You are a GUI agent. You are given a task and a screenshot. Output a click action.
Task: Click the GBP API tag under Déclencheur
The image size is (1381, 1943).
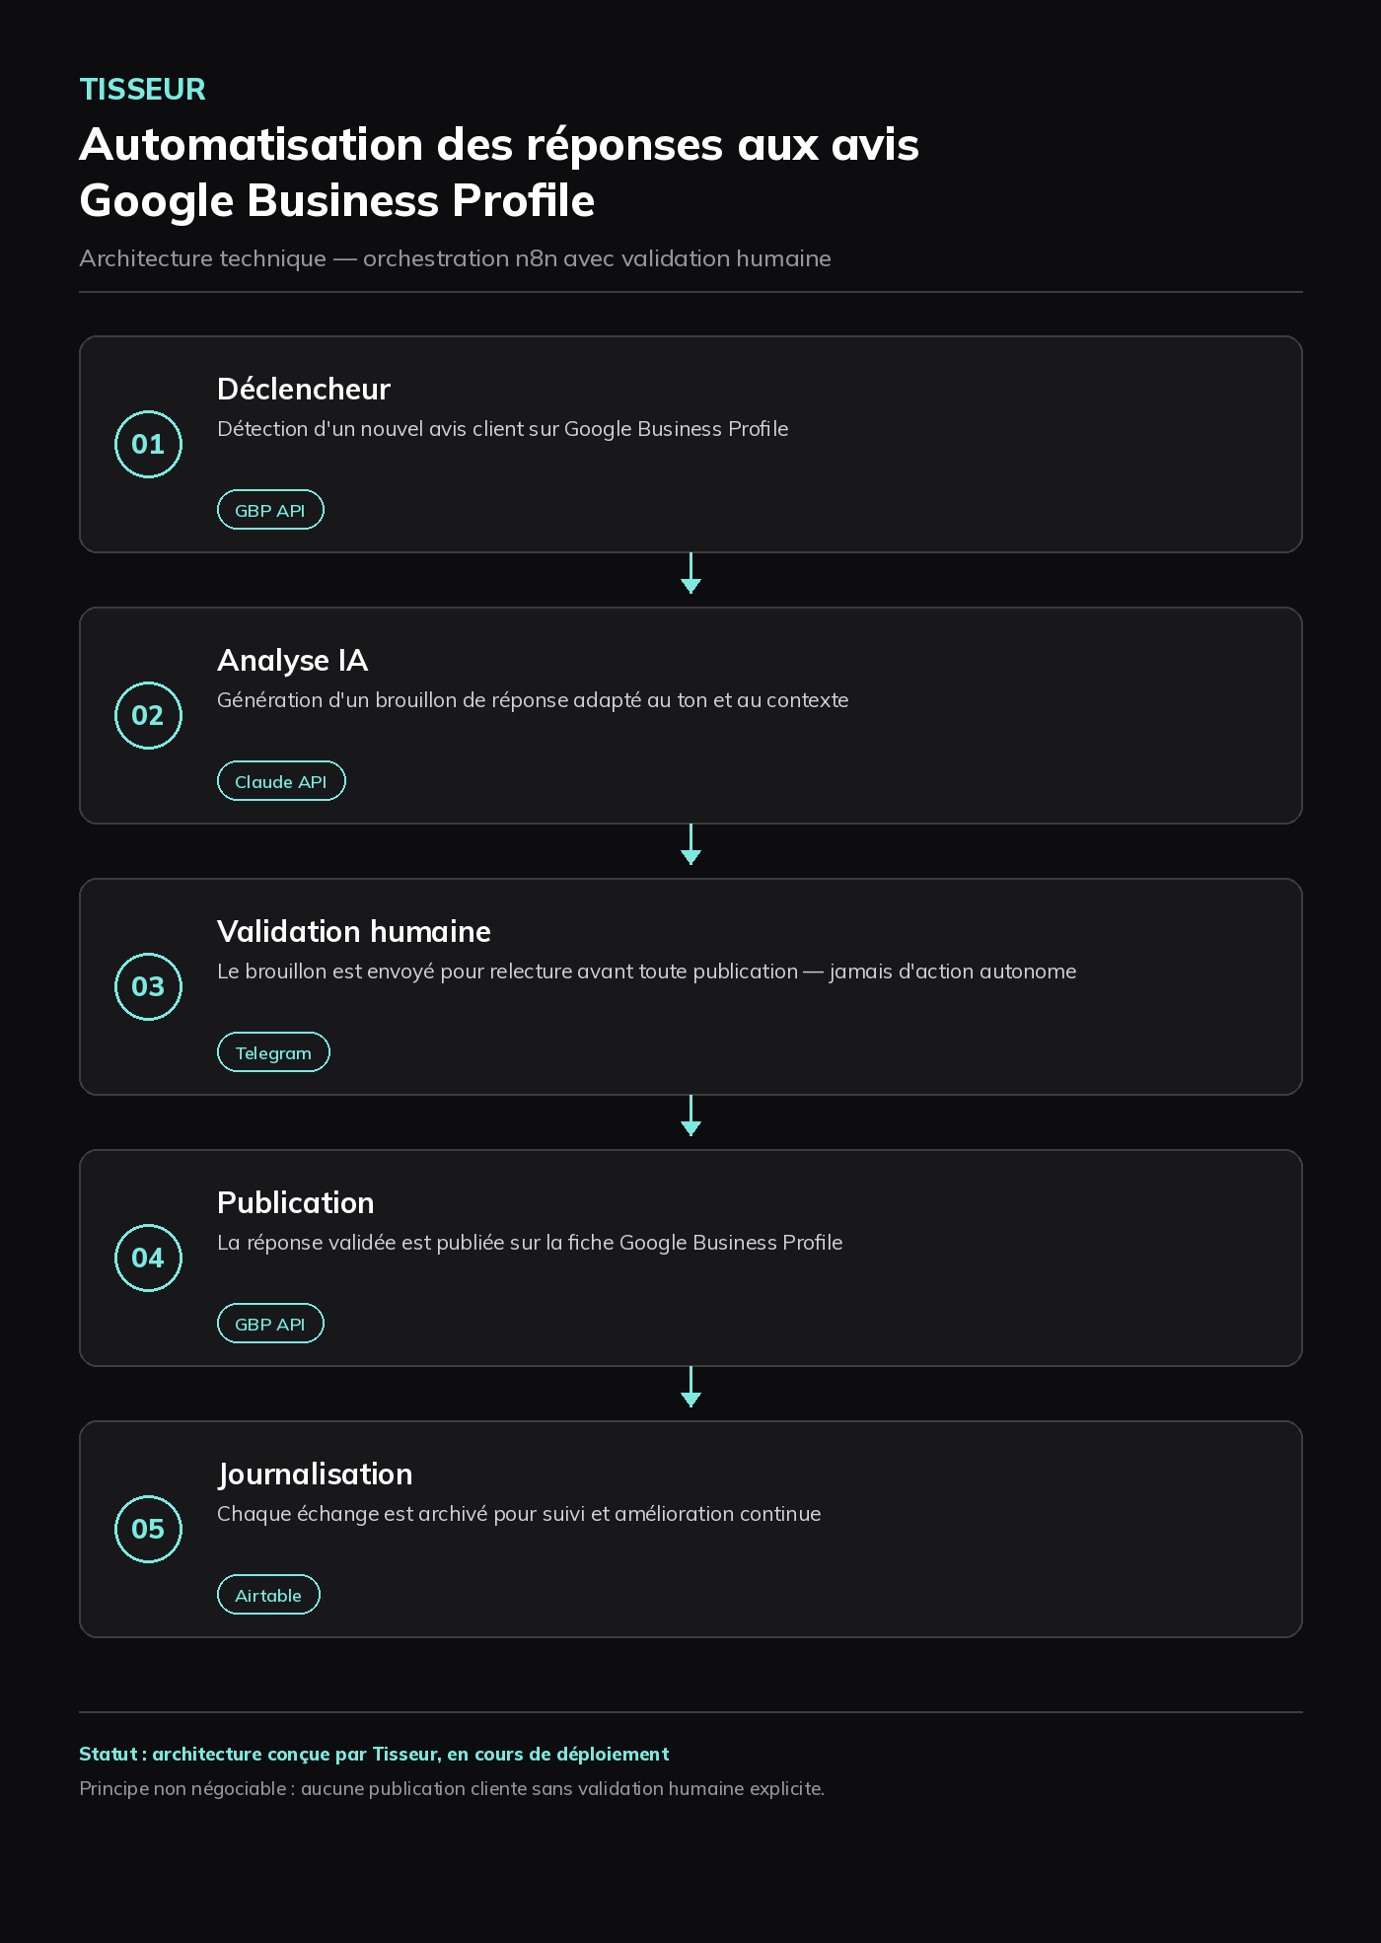[x=270, y=510]
